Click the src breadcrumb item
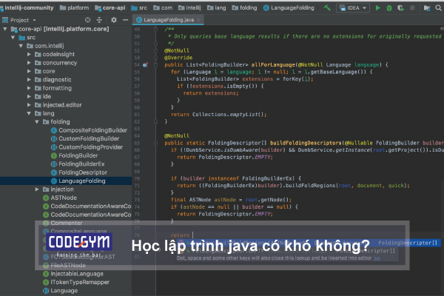The height and width of the screenshot is (296, 444). tap(139, 8)
